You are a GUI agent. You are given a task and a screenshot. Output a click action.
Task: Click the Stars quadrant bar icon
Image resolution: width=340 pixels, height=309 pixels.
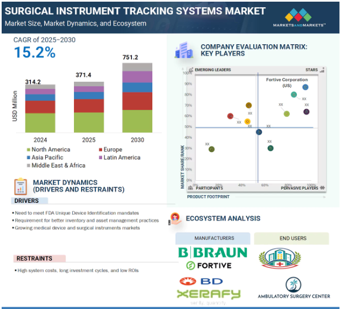click(322, 70)
